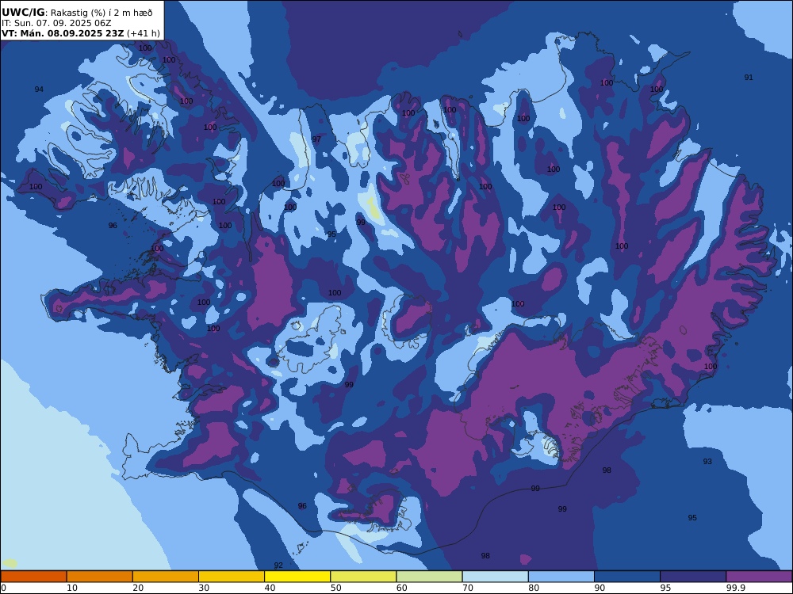Viewport: 793px width, 594px height.
Task: Click the "91" humidity value on map
Action: [749, 78]
